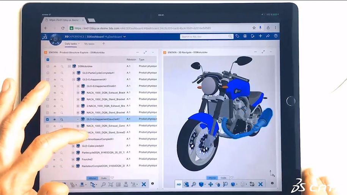Click the ND button in 3D Navigate toolbar
The image size is (347, 195).
[x=179, y=184]
